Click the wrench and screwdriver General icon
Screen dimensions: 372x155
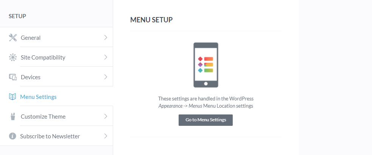click(x=12, y=38)
